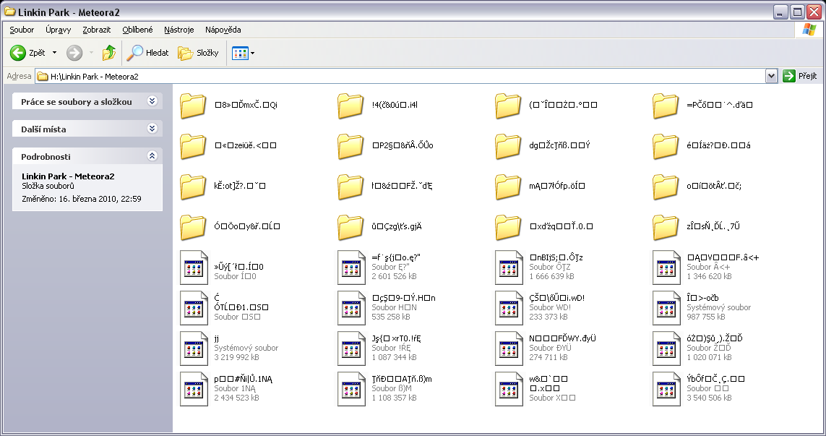Open the Nástroje menu

point(179,30)
